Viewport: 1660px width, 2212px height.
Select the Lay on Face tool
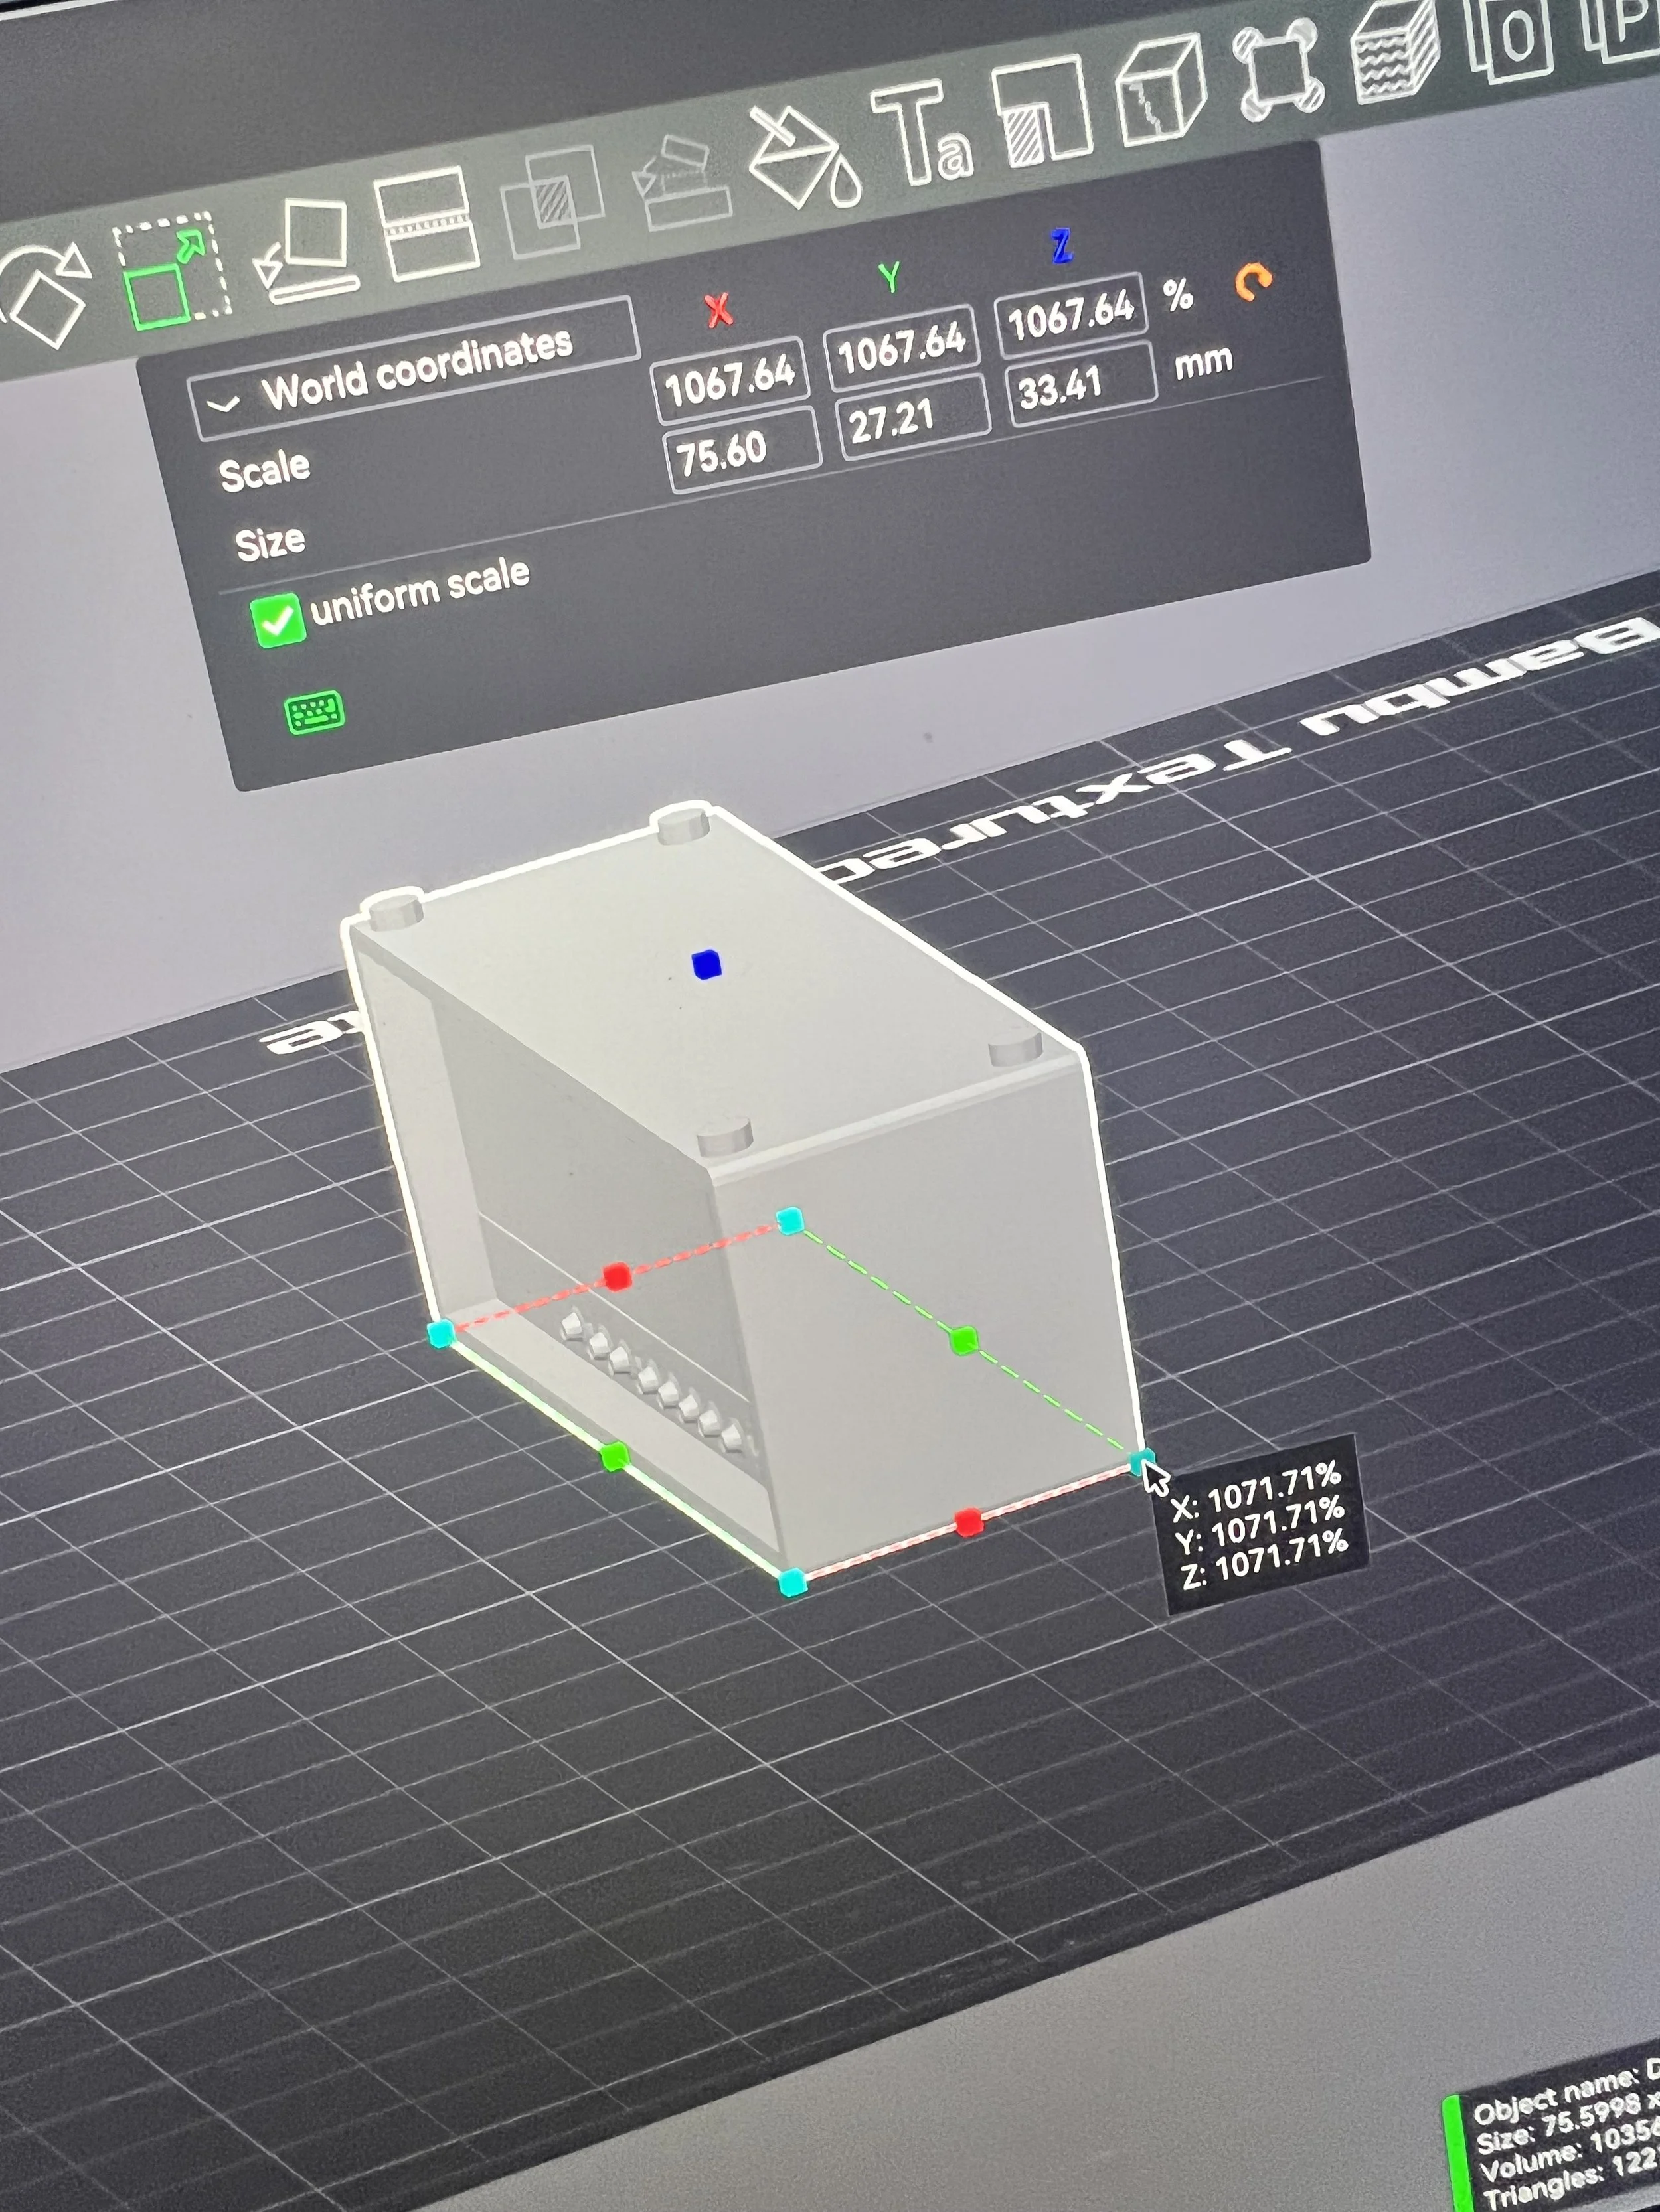(x=307, y=250)
